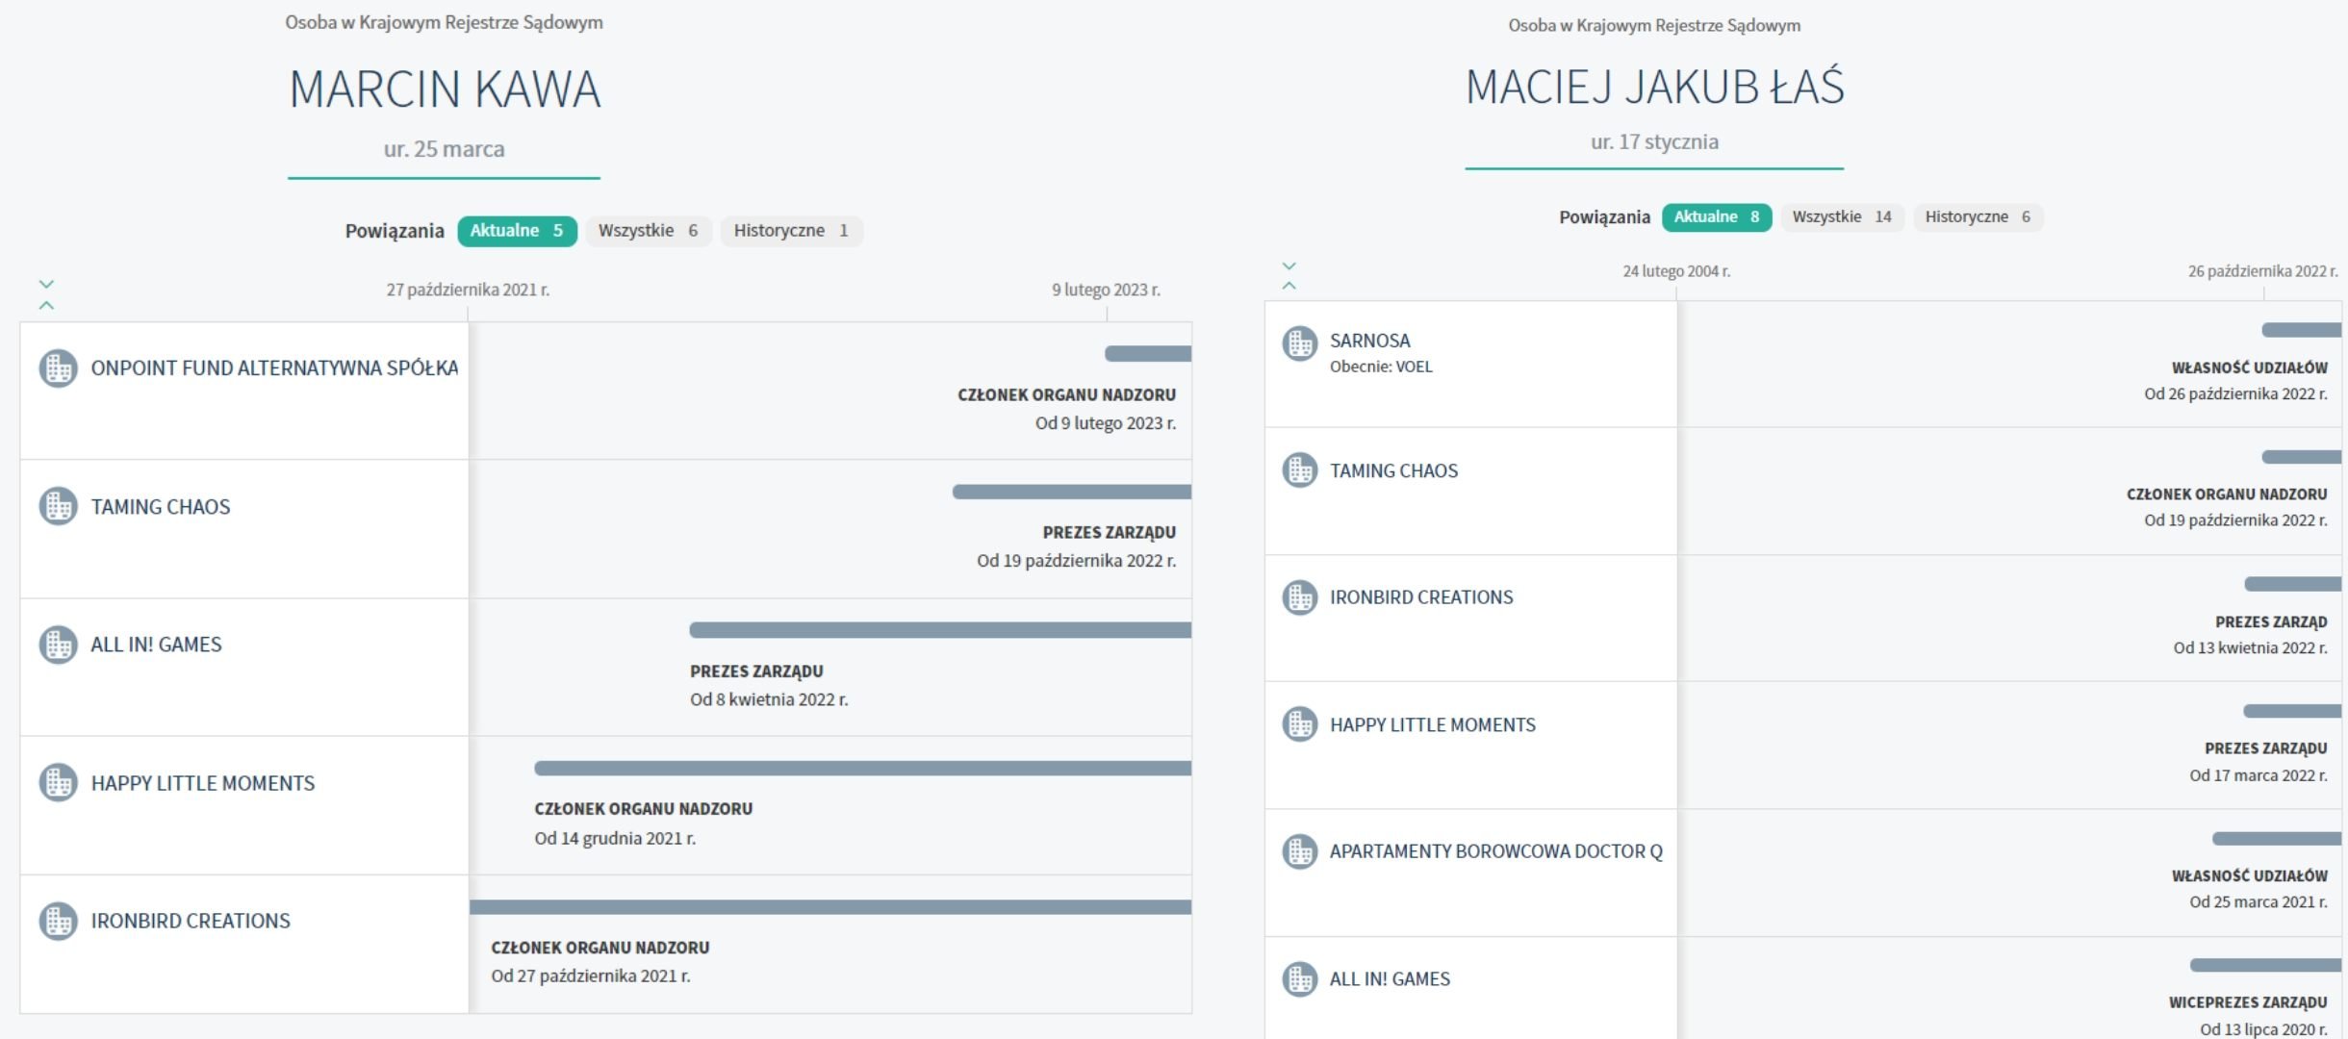Expand all rows with down chevron in Marcin Kawa panel
The image size is (2348, 1039).
(x=46, y=284)
